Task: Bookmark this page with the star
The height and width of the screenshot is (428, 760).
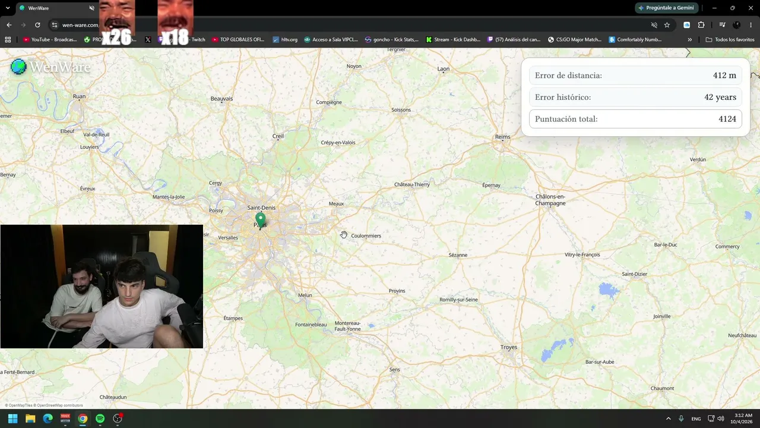Action: (667, 25)
